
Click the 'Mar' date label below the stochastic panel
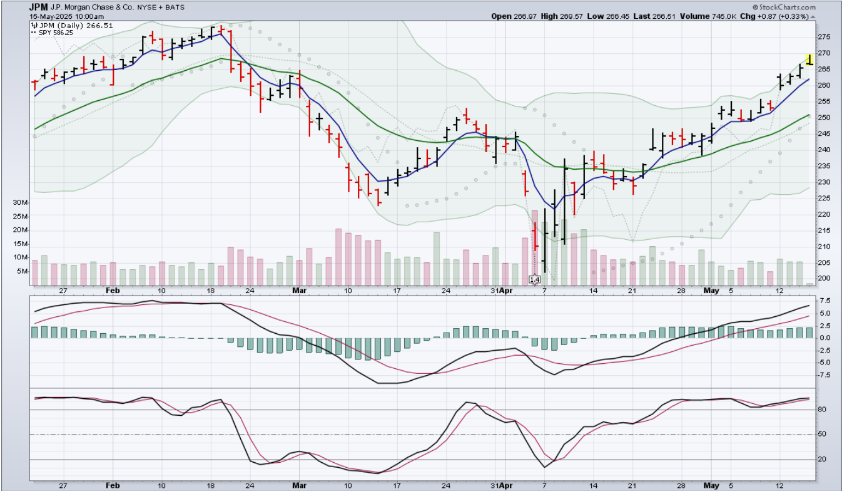click(300, 485)
